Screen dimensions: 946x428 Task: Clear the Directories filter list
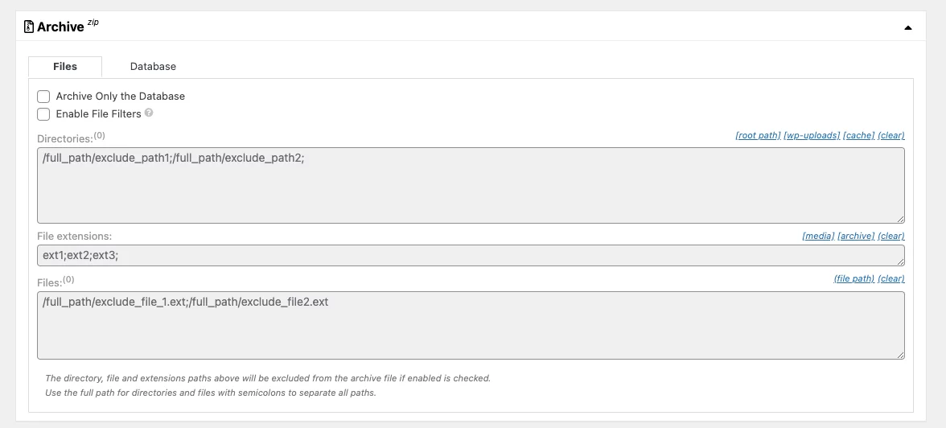891,135
